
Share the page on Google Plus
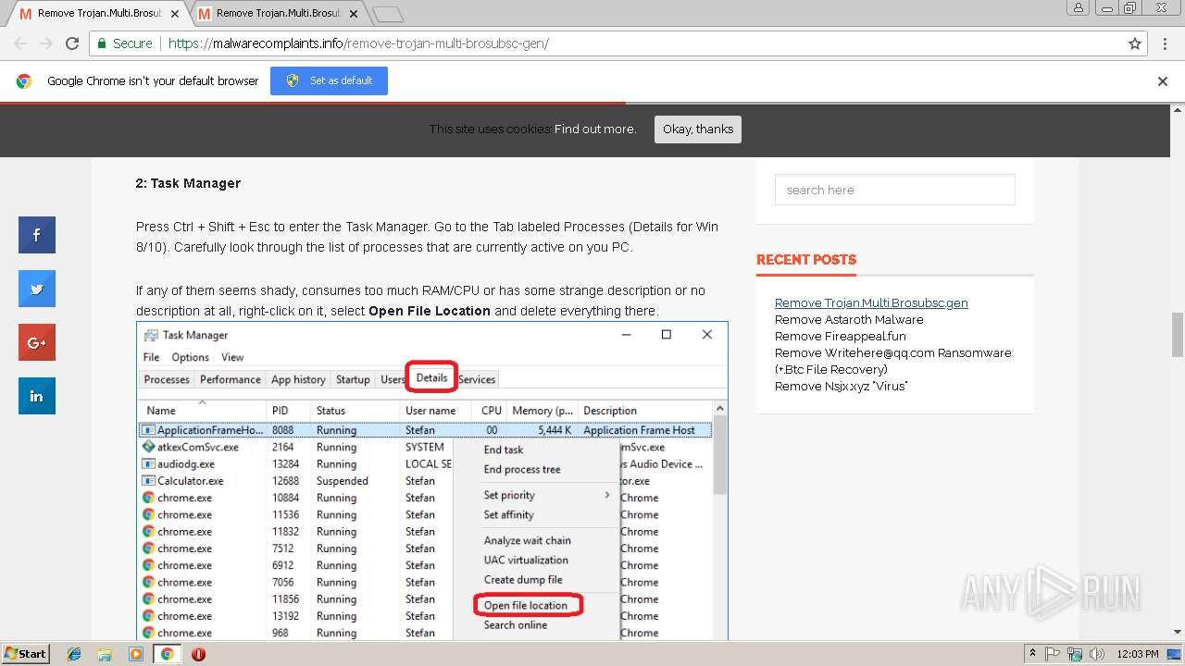[x=37, y=342]
